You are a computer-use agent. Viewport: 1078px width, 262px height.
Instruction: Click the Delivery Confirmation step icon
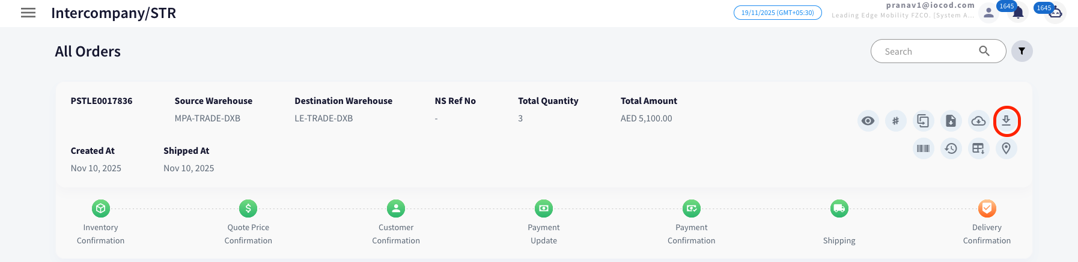[x=987, y=209]
